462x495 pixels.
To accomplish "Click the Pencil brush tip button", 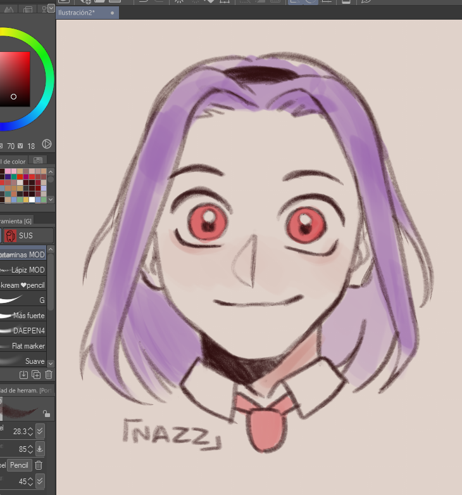I will [x=19, y=465].
